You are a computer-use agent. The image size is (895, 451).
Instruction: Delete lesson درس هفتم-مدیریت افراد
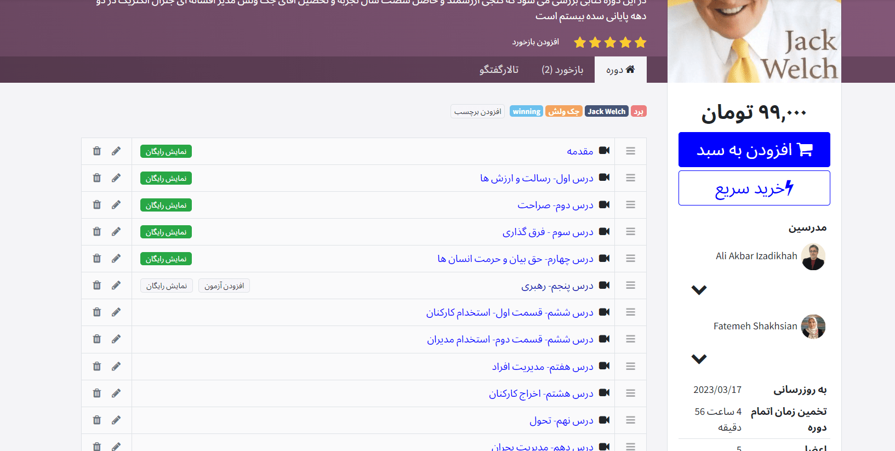(x=97, y=366)
